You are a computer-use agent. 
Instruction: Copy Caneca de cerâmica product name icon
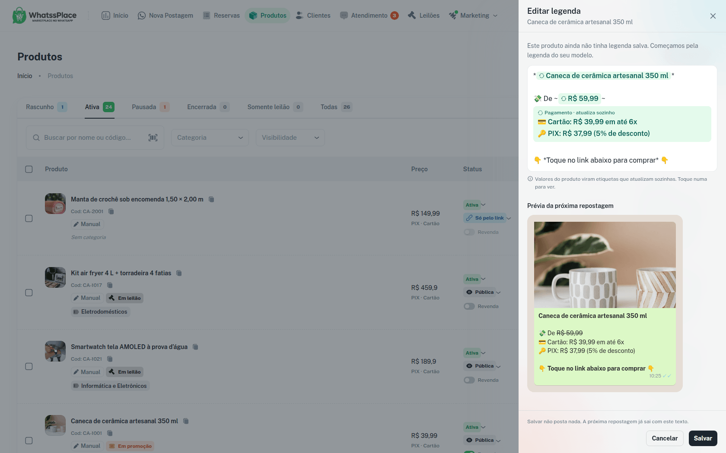[x=186, y=421]
